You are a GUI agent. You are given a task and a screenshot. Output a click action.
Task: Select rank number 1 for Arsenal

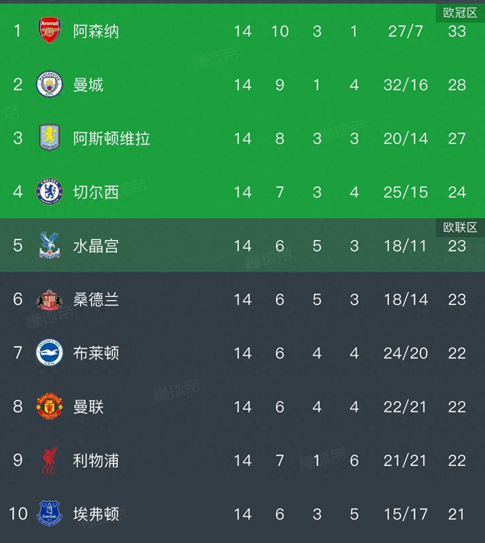pos(17,31)
